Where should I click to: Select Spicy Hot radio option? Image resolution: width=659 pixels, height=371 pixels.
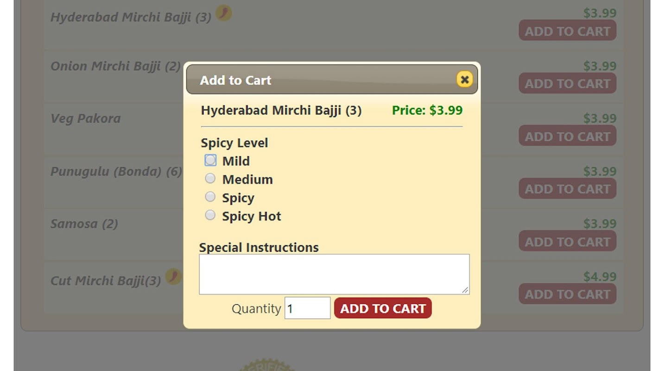pos(210,215)
